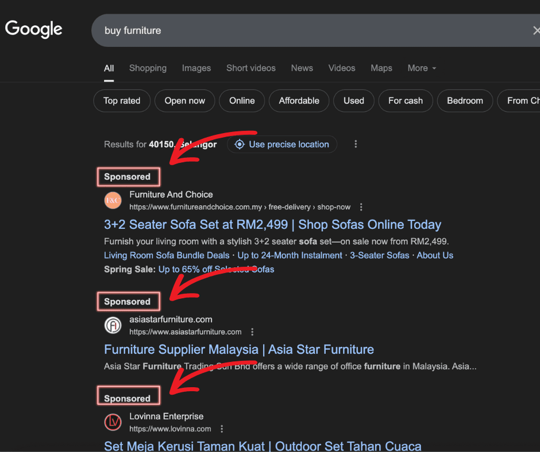Open the 3+2 Seater Sofa Set ad link
Image resolution: width=540 pixels, height=452 pixels.
coord(272,225)
